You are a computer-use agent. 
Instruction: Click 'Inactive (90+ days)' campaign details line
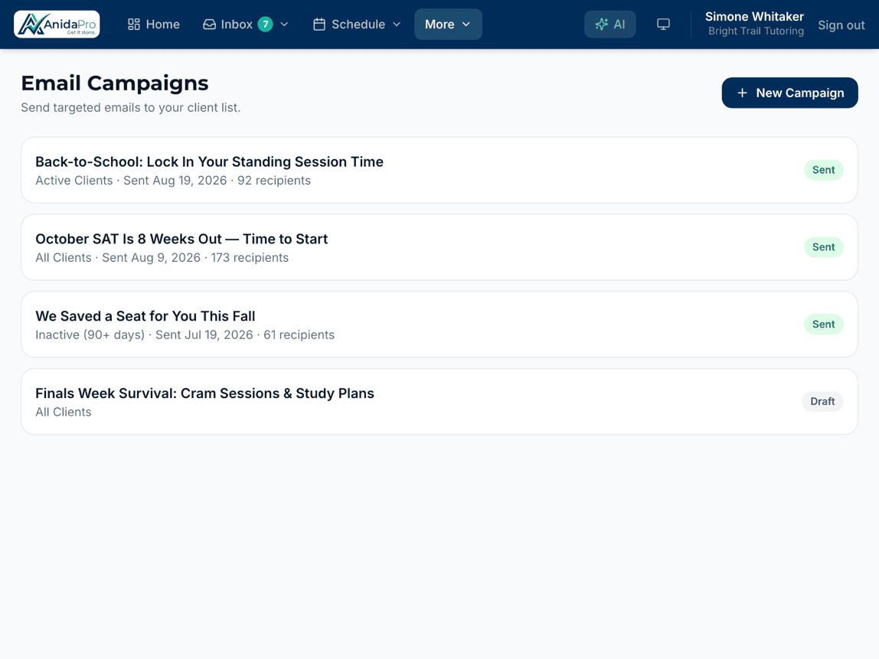coord(185,335)
